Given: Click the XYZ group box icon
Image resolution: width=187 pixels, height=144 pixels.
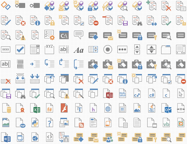Looking at the screenshot, I should [x=49, y=49].
